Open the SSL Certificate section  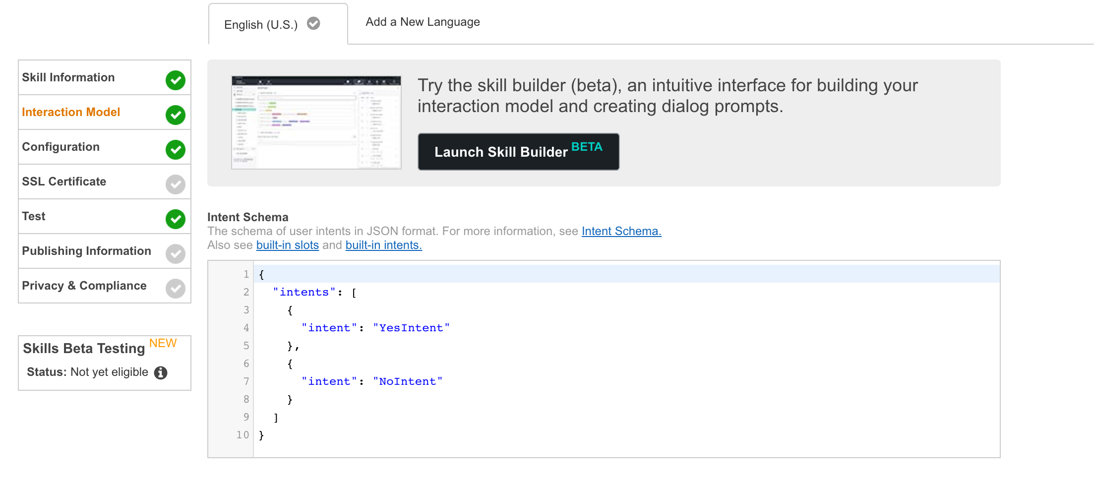pyautogui.click(x=105, y=181)
